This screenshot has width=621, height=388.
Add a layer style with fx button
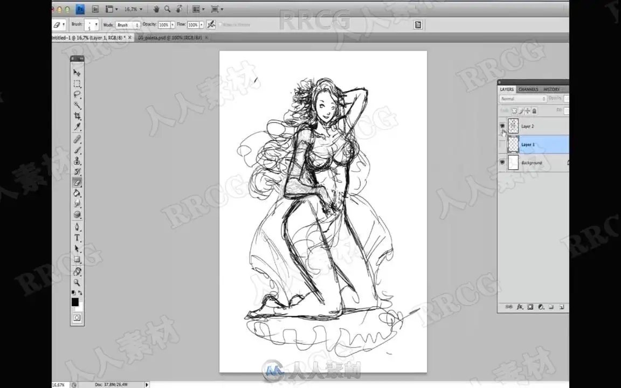tap(520, 307)
